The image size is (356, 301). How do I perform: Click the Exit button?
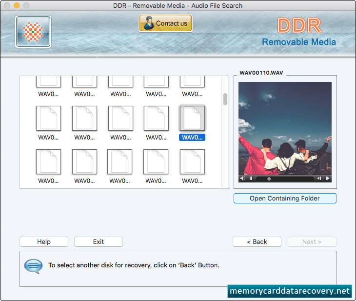[x=99, y=241]
